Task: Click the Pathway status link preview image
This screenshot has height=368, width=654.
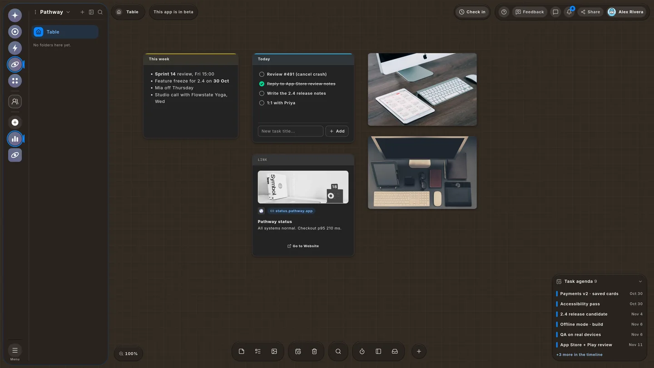Action: (303, 187)
